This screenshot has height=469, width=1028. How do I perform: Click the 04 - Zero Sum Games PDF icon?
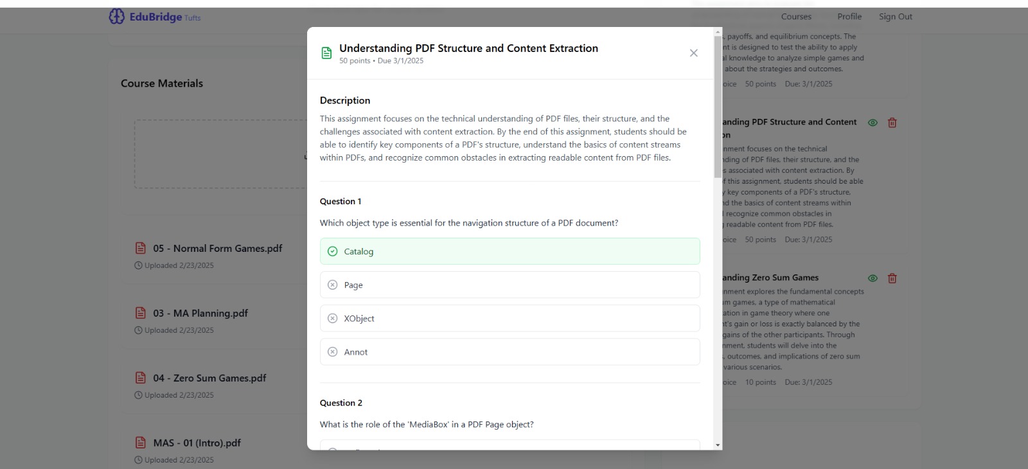pyautogui.click(x=140, y=378)
